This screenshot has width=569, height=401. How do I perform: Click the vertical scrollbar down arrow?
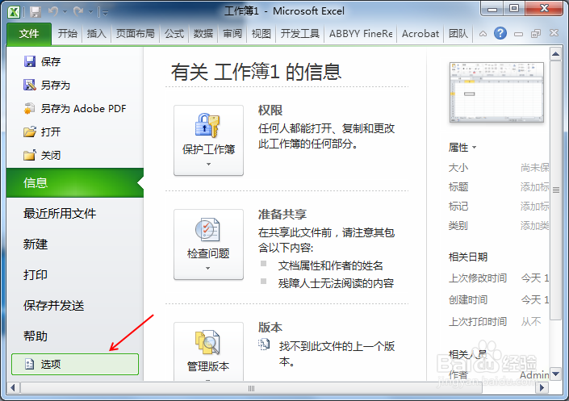pyautogui.click(x=555, y=374)
